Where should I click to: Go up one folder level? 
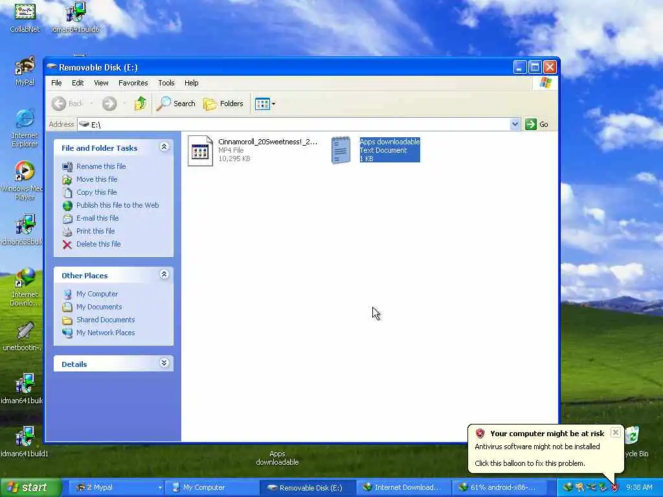click(x=140, y=104)
